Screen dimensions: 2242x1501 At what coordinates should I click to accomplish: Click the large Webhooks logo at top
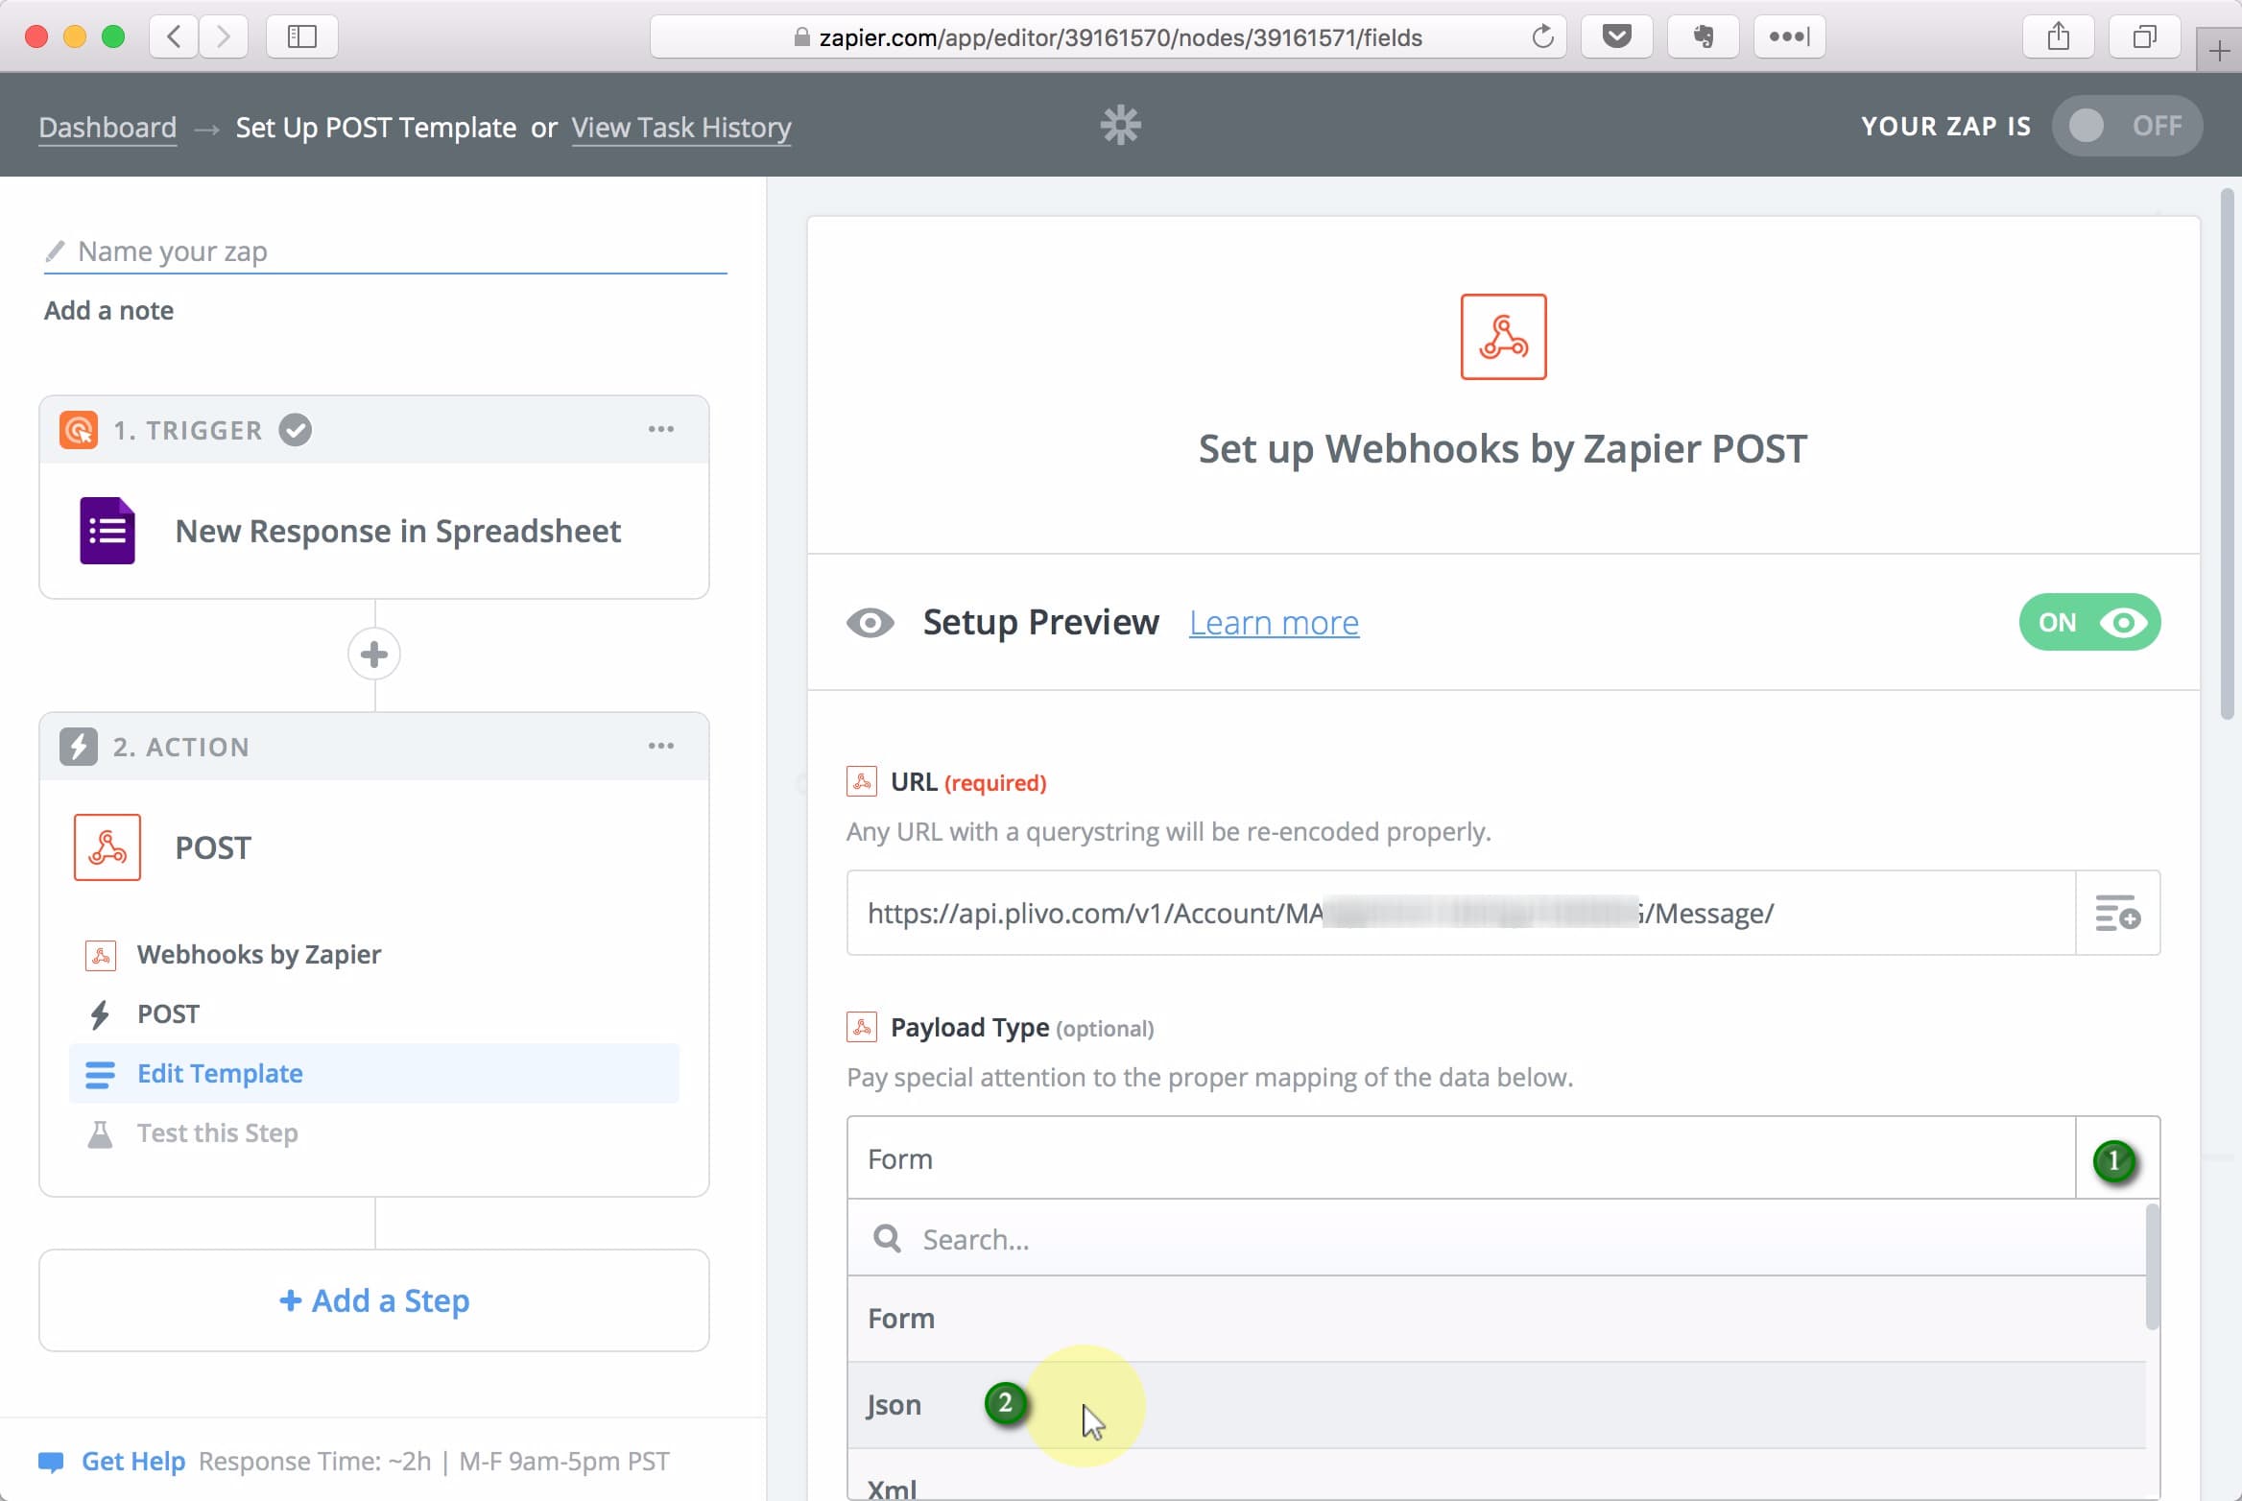click(x=1504, y=337)
